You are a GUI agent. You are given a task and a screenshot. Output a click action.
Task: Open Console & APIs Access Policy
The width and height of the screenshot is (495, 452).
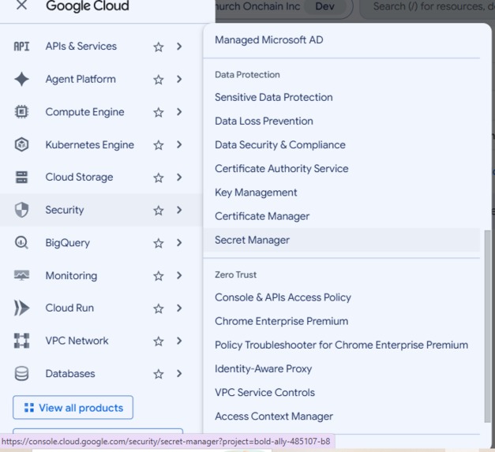[283, 297]
